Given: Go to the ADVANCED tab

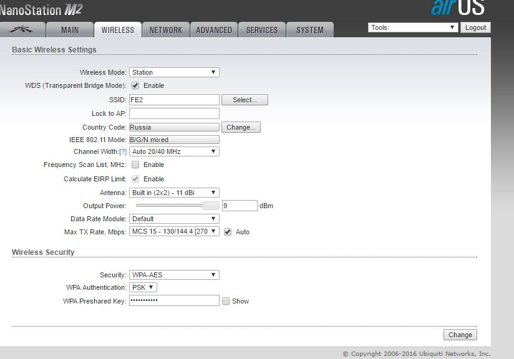Looking at the screenshot, I should tap(214, 30).
